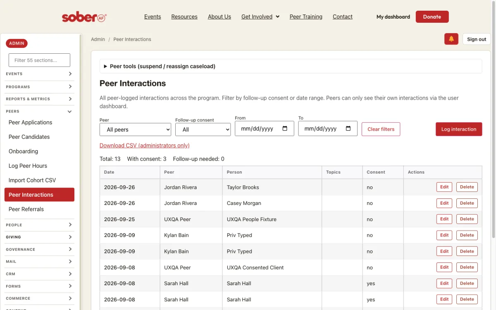
Task: Open Peer Candidates in sidebar
Action: (x=39, y=137)
